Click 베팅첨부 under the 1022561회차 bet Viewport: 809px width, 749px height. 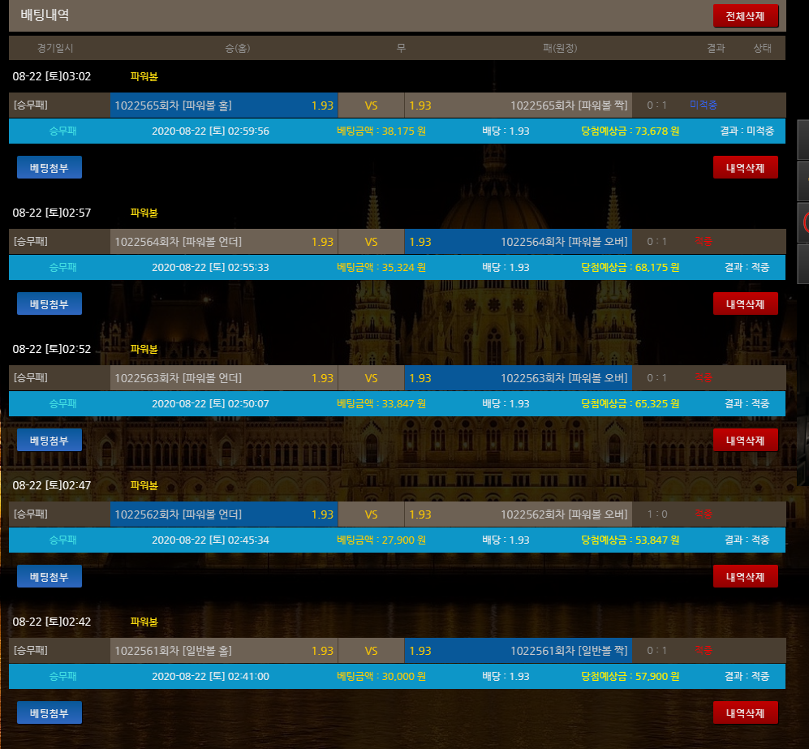49,712
